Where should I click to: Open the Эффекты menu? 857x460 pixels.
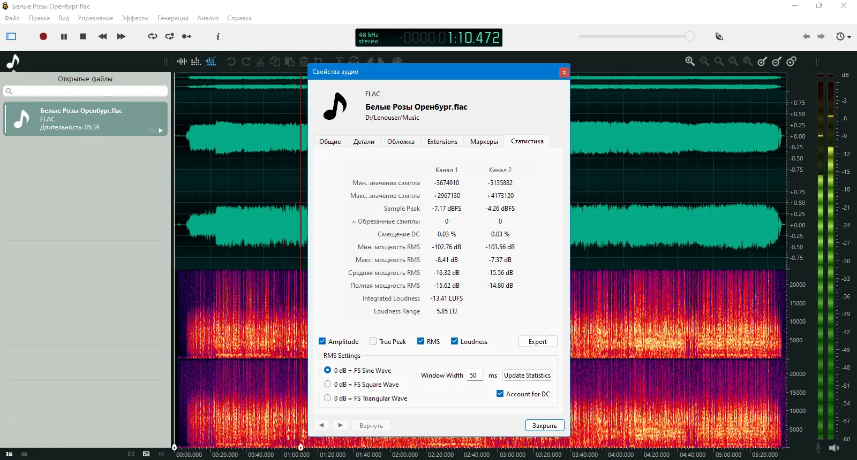[135, 18]
